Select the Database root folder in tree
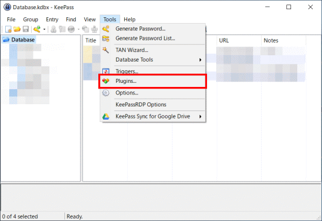This screenshot has height=221, width=322. click(x=19, y=40)
